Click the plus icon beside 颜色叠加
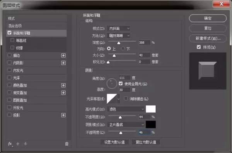This screenshot has width=232, height=153. click(x=63, y=85)
